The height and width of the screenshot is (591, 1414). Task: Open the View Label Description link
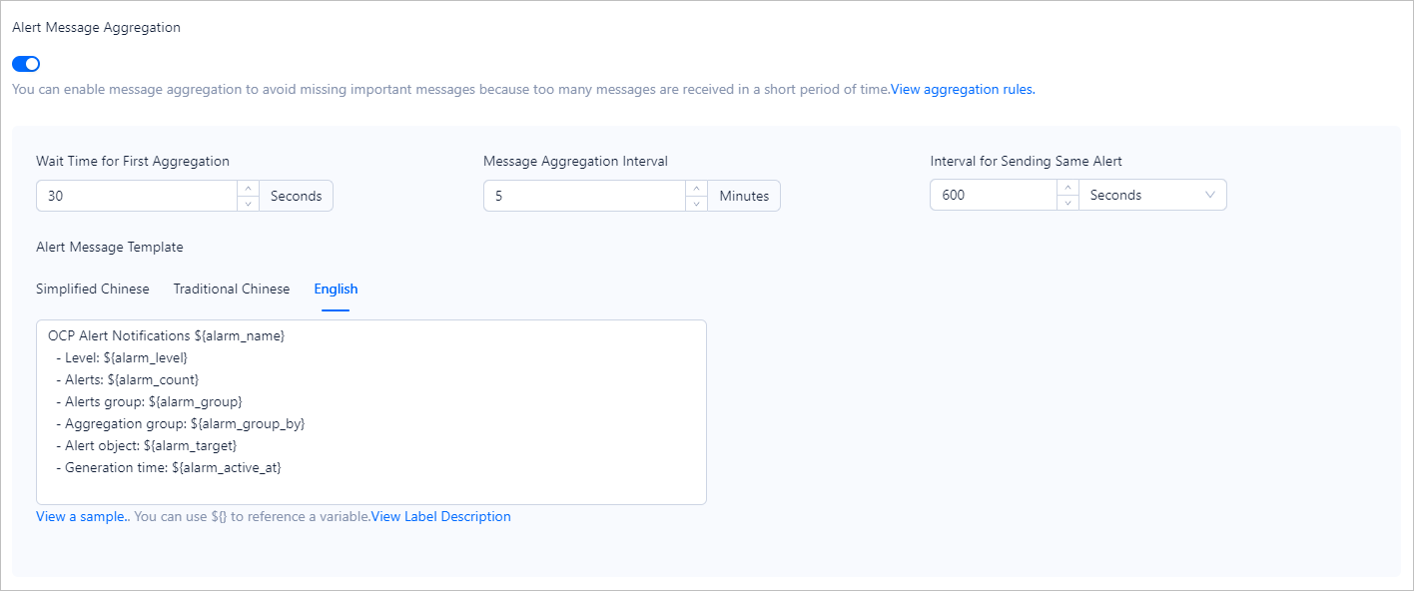click(440, 516)
